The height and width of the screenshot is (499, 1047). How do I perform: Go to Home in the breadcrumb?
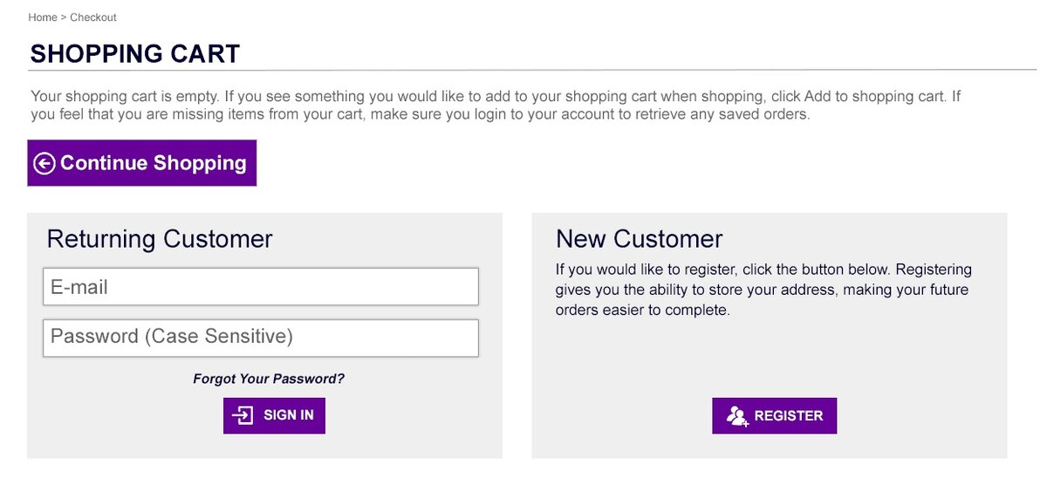42,17
